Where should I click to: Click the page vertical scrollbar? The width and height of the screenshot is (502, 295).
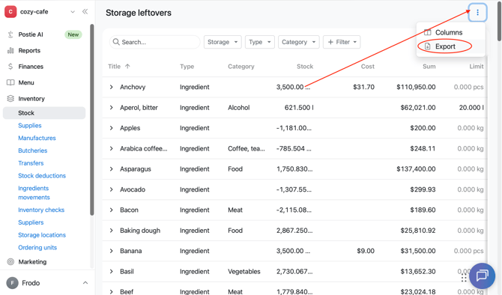tap(499, 21)
